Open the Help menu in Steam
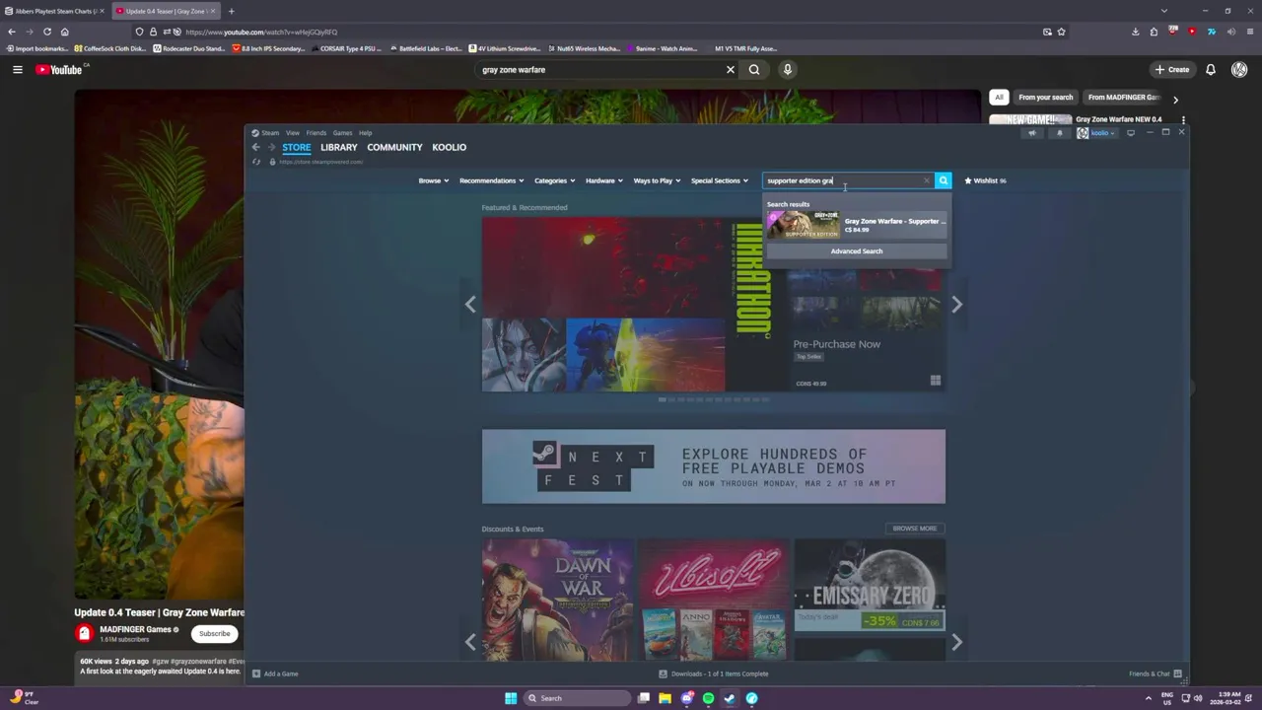1262x710 pixels. click(365, 132)
